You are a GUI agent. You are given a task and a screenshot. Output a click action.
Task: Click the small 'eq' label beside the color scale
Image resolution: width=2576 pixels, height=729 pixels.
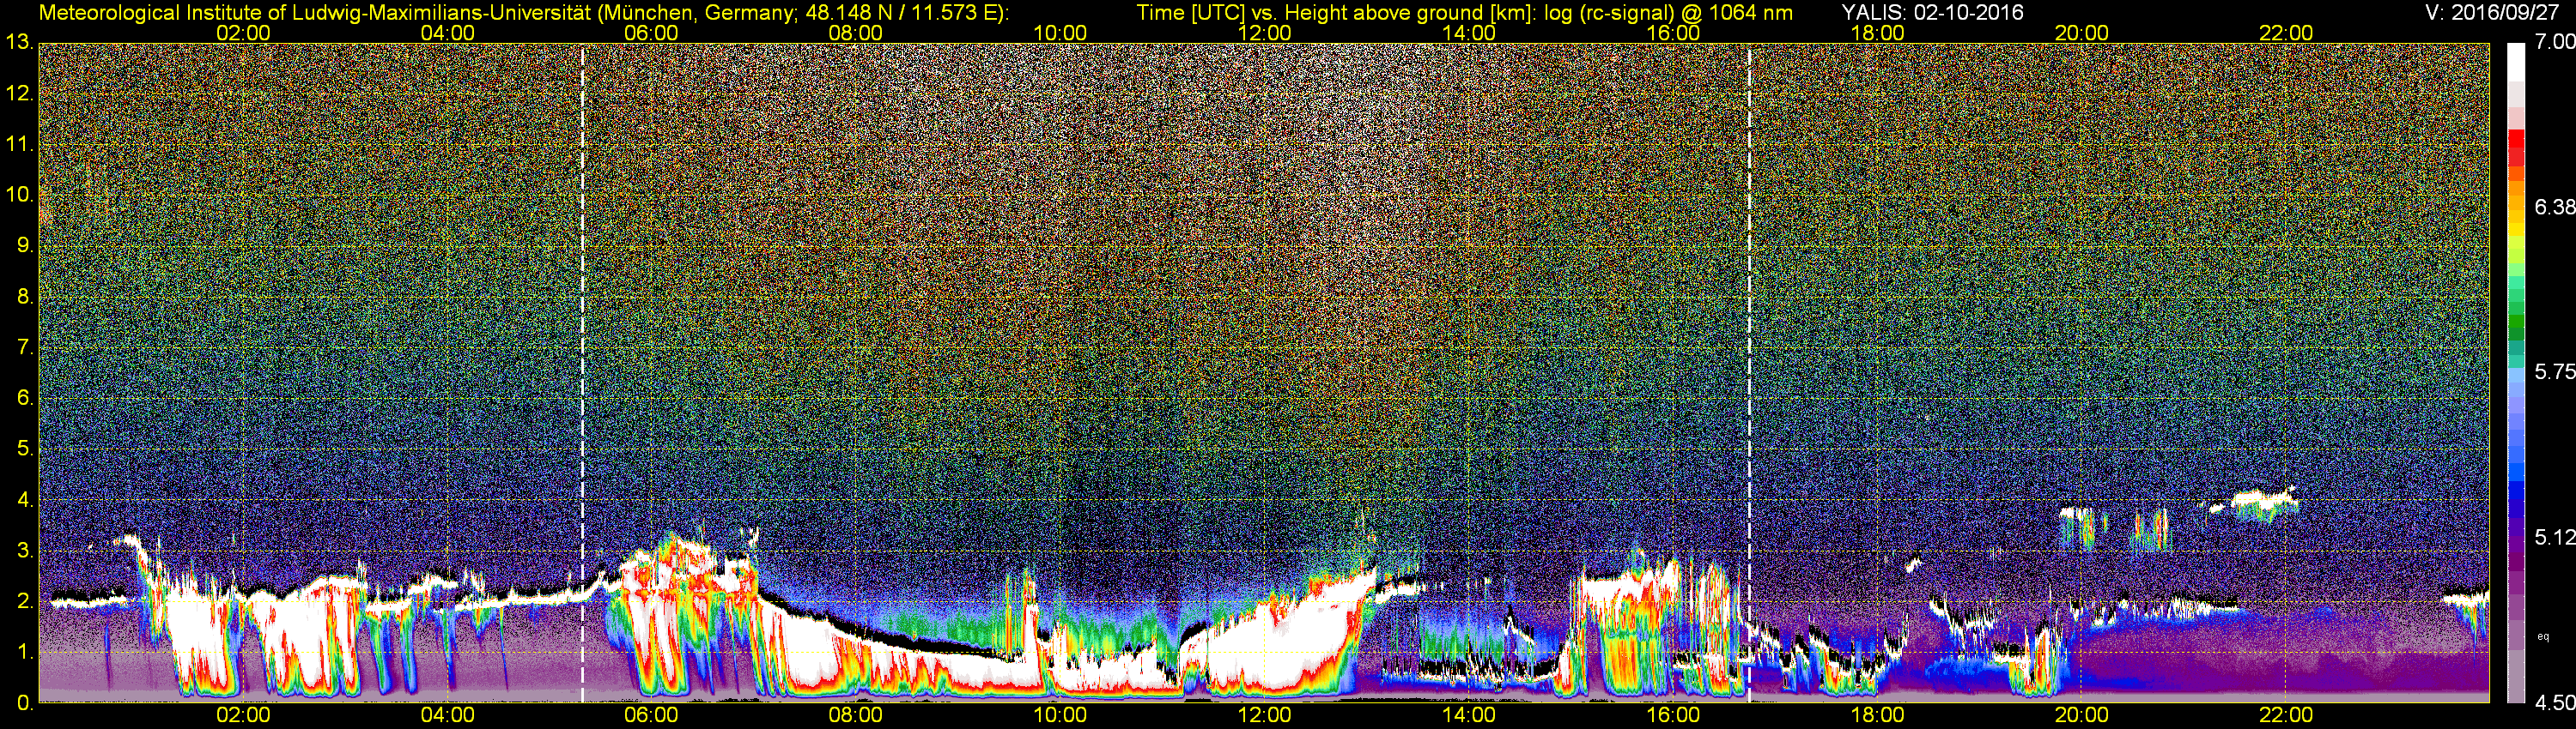(x=2543, y=636)
